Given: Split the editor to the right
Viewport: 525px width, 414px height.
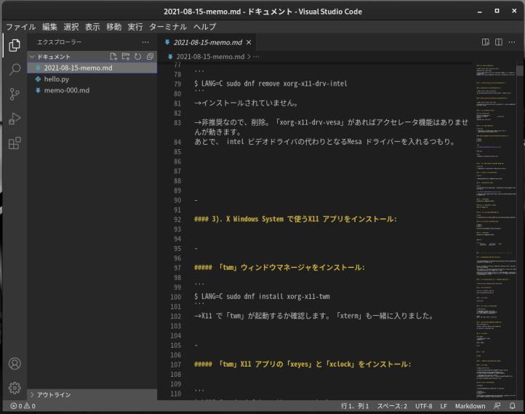Looking at the screenshot, I should 499,42.
